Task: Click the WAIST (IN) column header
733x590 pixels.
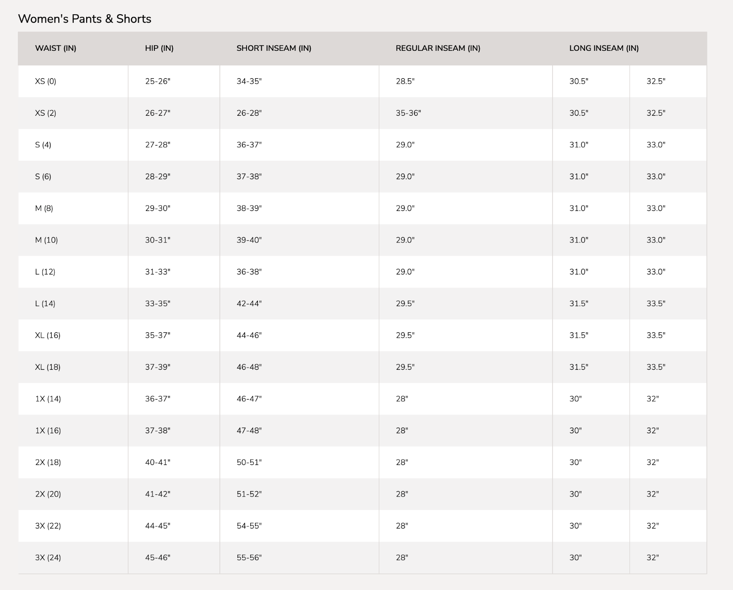Action: point(55,48)
